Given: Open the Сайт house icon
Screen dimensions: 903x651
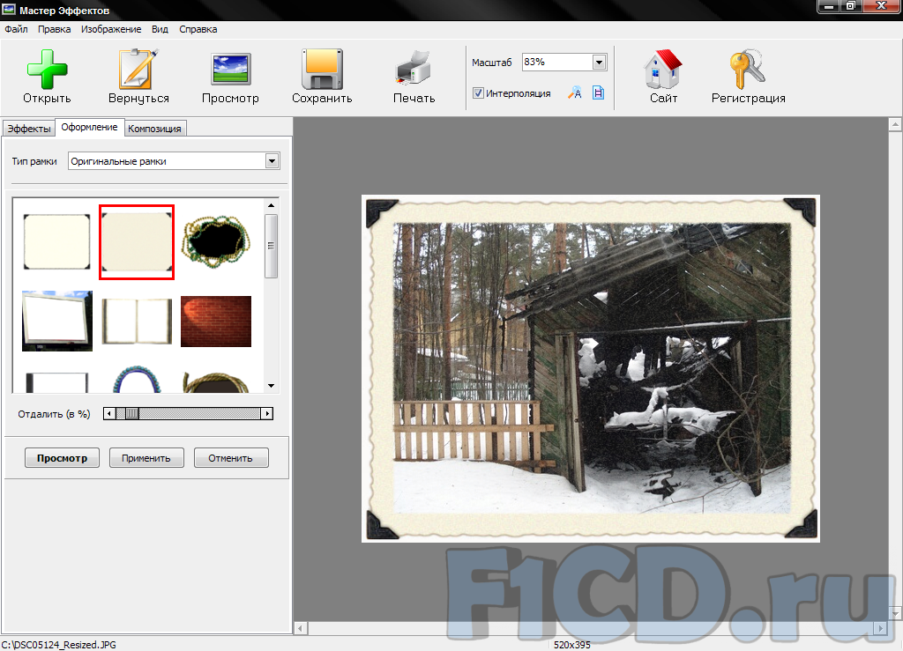Looking at the screenshot, I should [x=663, y=69].
